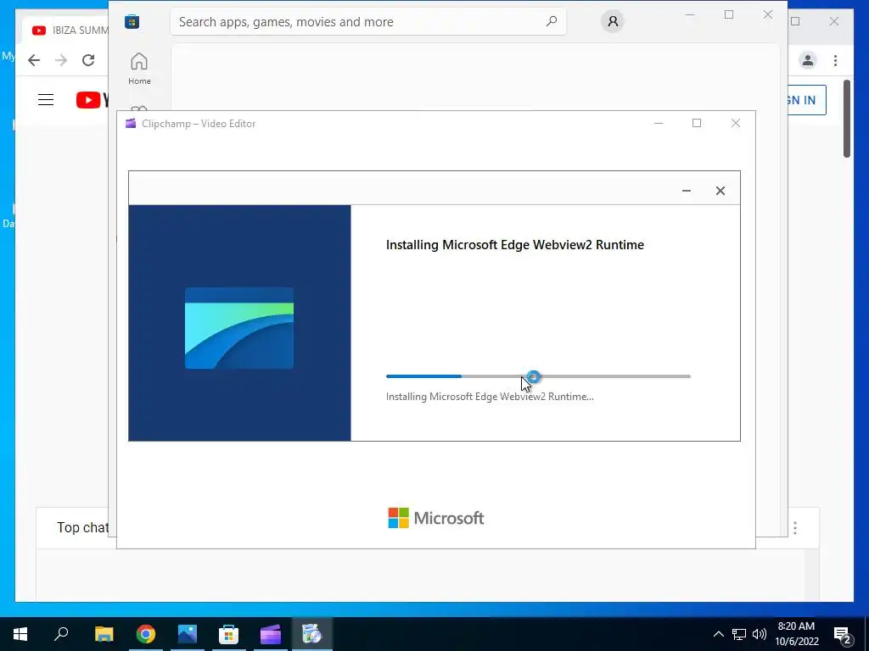
Task: Focus the Store search box
Action: [x=368, y=21]
